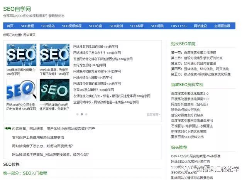
Task: Open 百度移动搜索优化指南2.0
Action: (x=190, y=99)
